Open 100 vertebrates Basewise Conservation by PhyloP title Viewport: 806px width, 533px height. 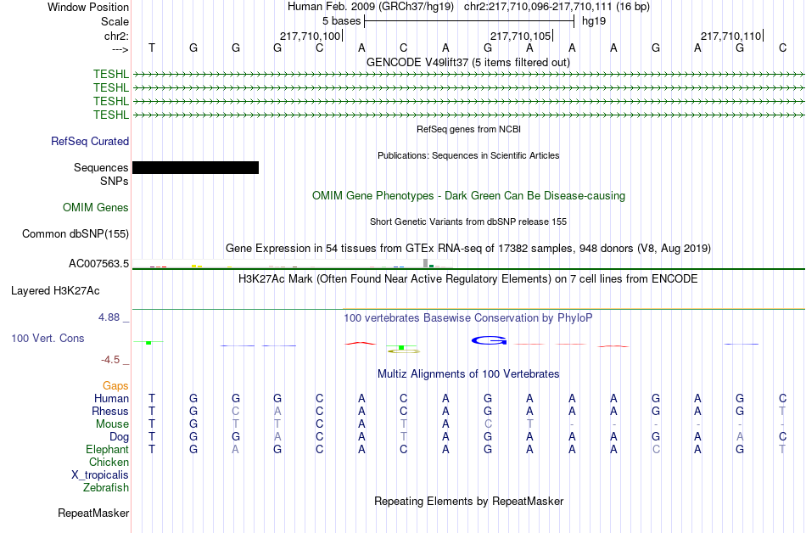(467, 317)
